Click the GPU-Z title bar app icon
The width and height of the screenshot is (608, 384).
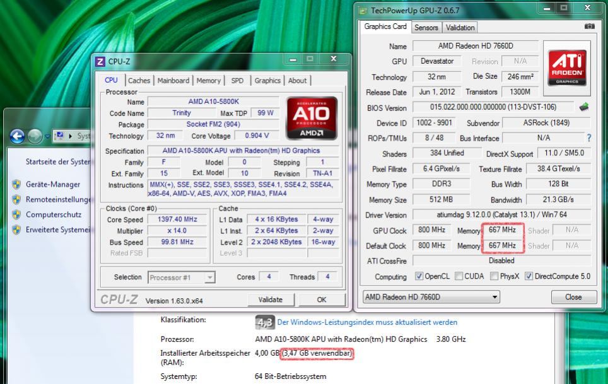click(363, 11)
